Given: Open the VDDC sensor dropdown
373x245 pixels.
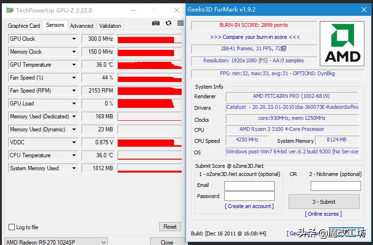Looking at the screenshot, I should pyautogui.click(x=74, y=142).
